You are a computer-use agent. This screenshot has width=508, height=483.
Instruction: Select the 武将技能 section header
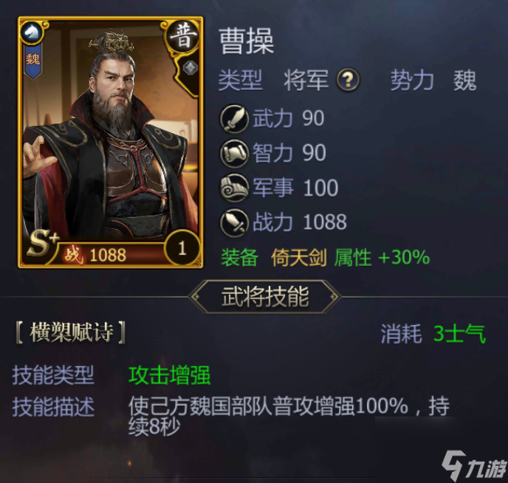click(265, 296)
